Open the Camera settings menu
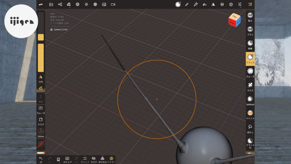The width and height of the screenshot is (291, 164). click(x=113, y=4)
